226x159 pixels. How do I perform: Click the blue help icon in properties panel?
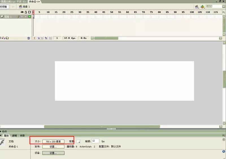224,151
